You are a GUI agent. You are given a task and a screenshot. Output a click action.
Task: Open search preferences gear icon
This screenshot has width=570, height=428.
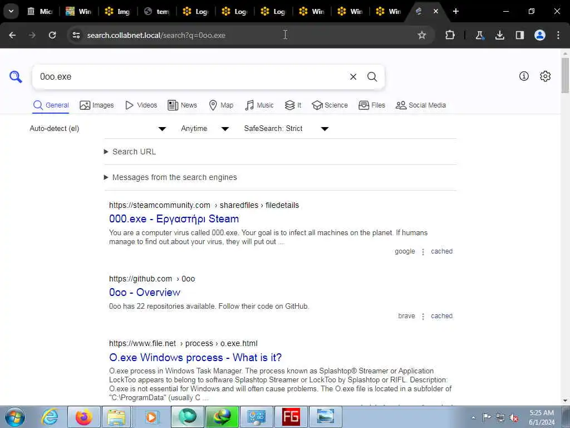click(x=546, y=76)
